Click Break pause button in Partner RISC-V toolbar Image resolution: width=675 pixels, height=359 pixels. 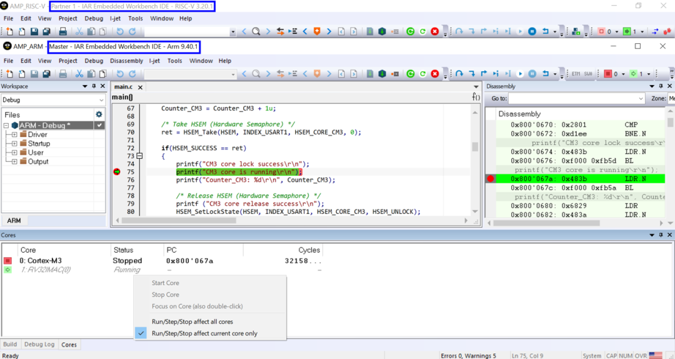point(532,31)
